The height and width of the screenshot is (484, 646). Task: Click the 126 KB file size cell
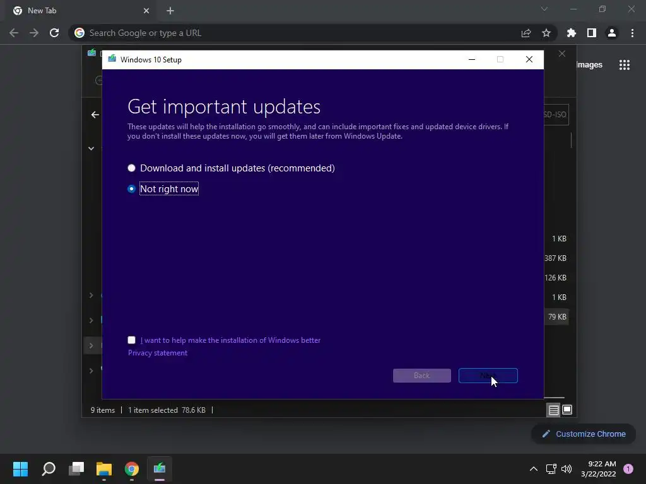555,278
